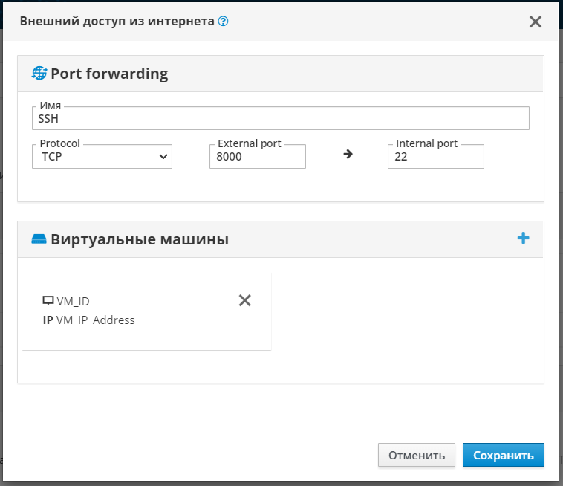Click the monitor icon next to VM_ID
The width and height of the screenshot is (563, 486).
point(48,301)
